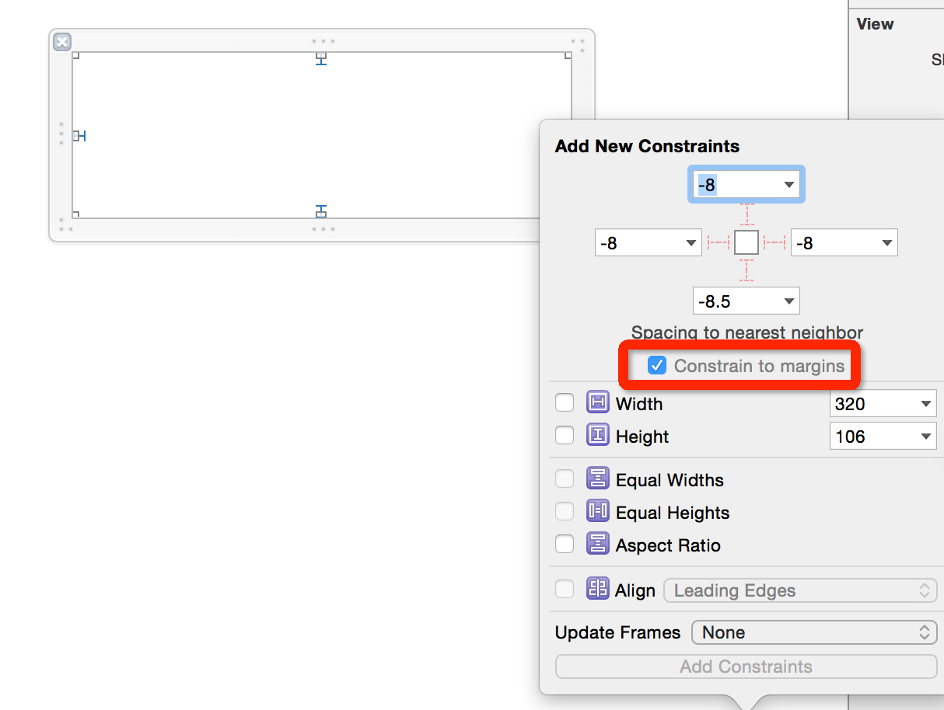Enable the Align constraint checkbox
The height and width of the screenshot is (710, 944).
pos(565,589)
